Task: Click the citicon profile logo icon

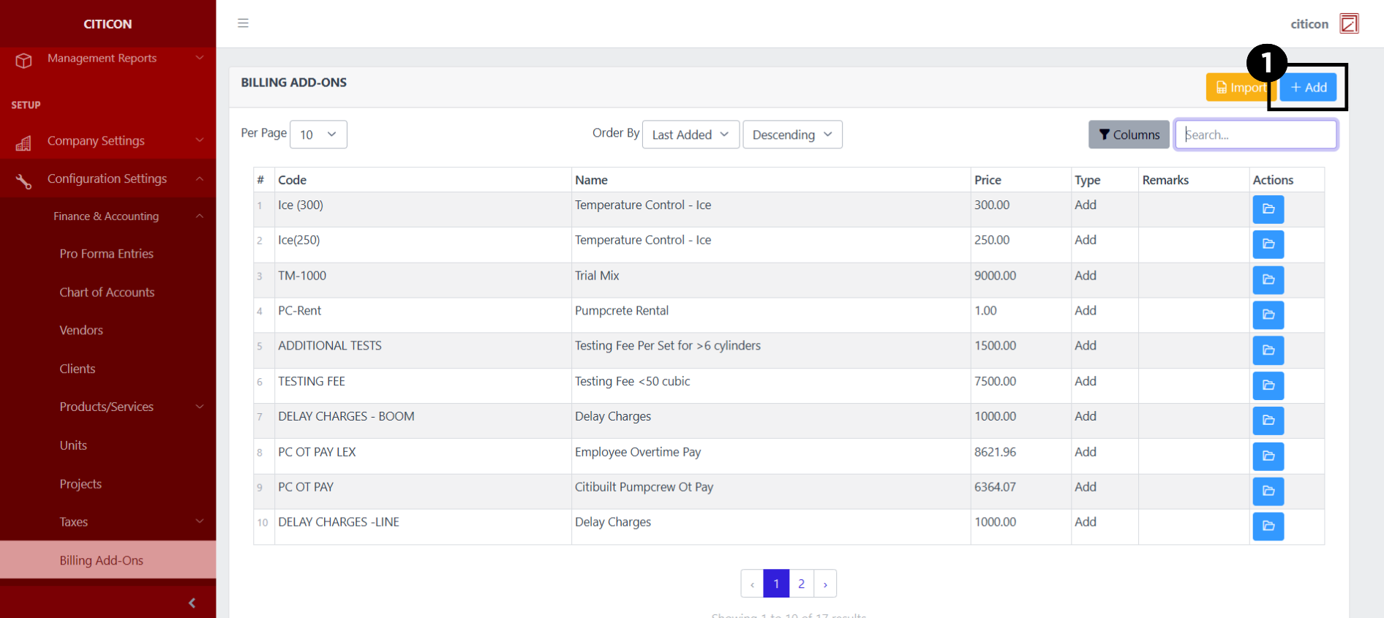Action: [x=1349, y=24]
